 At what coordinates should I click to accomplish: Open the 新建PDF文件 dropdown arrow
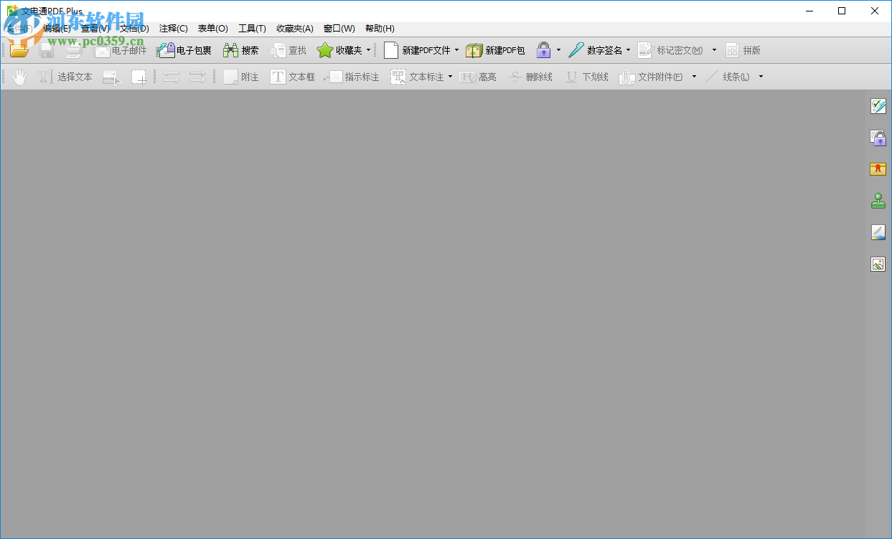click(456, 49)
